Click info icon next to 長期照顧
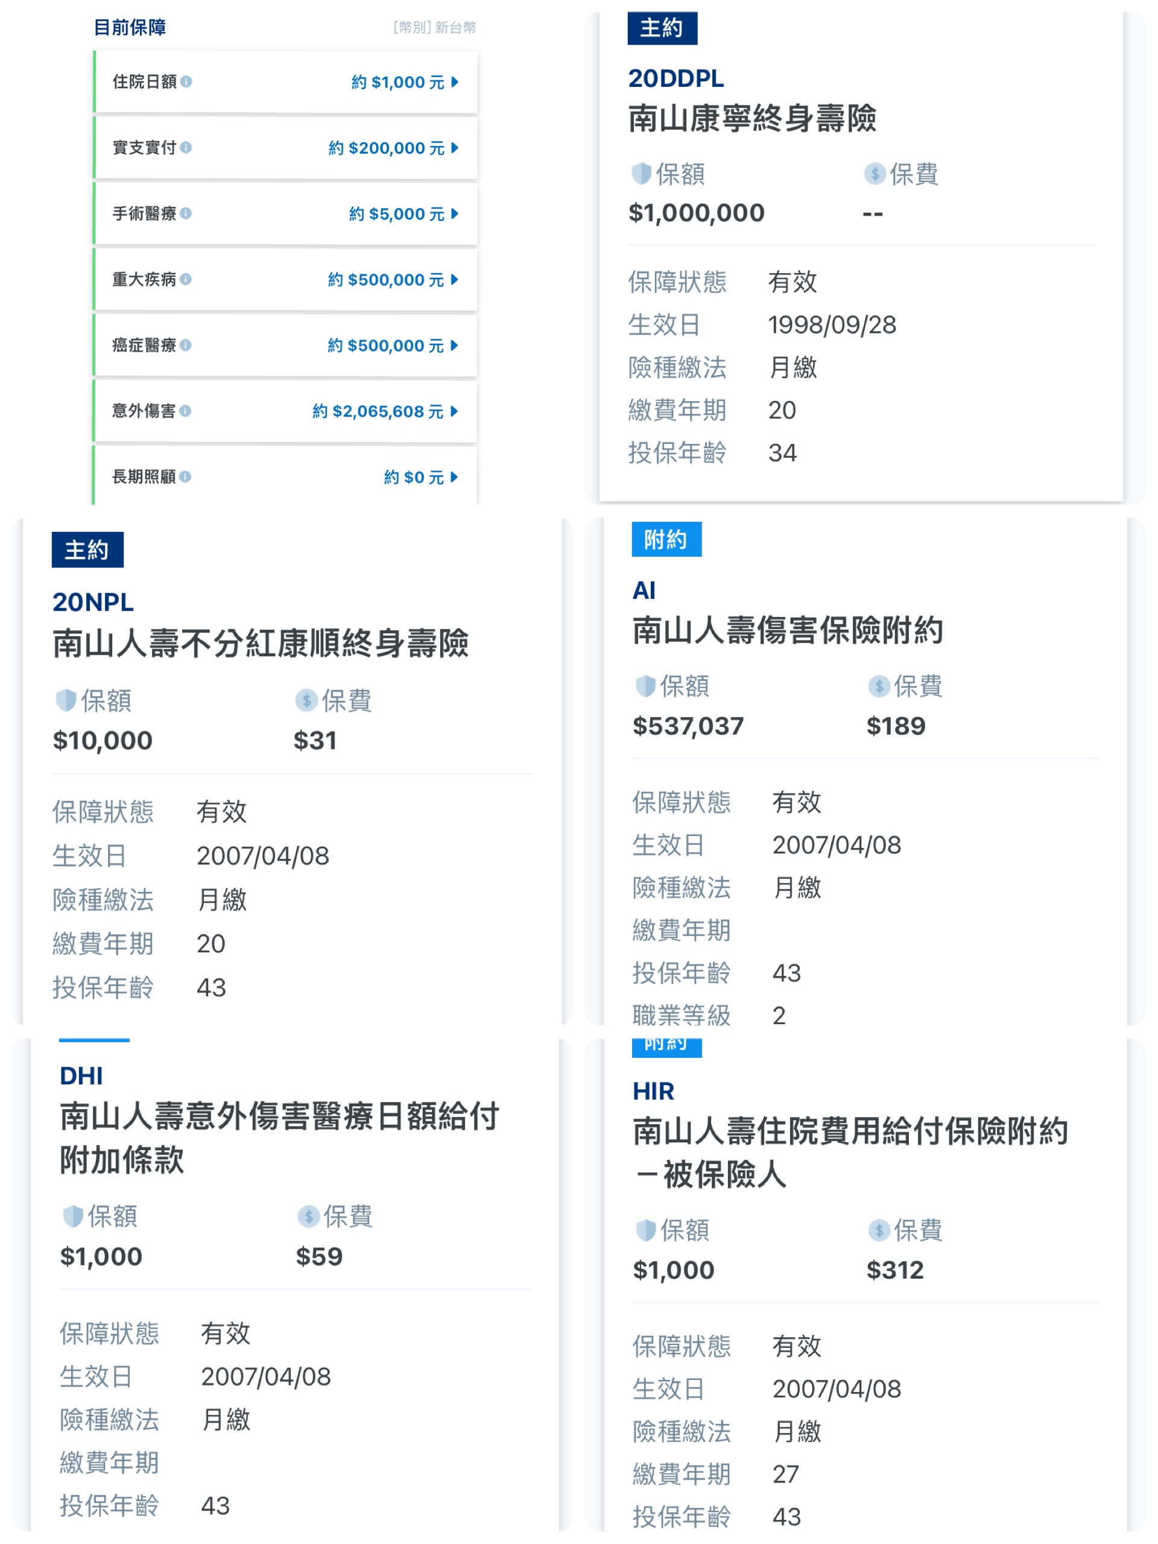Screen dimensions: 1158x1544 click(185, 476)
